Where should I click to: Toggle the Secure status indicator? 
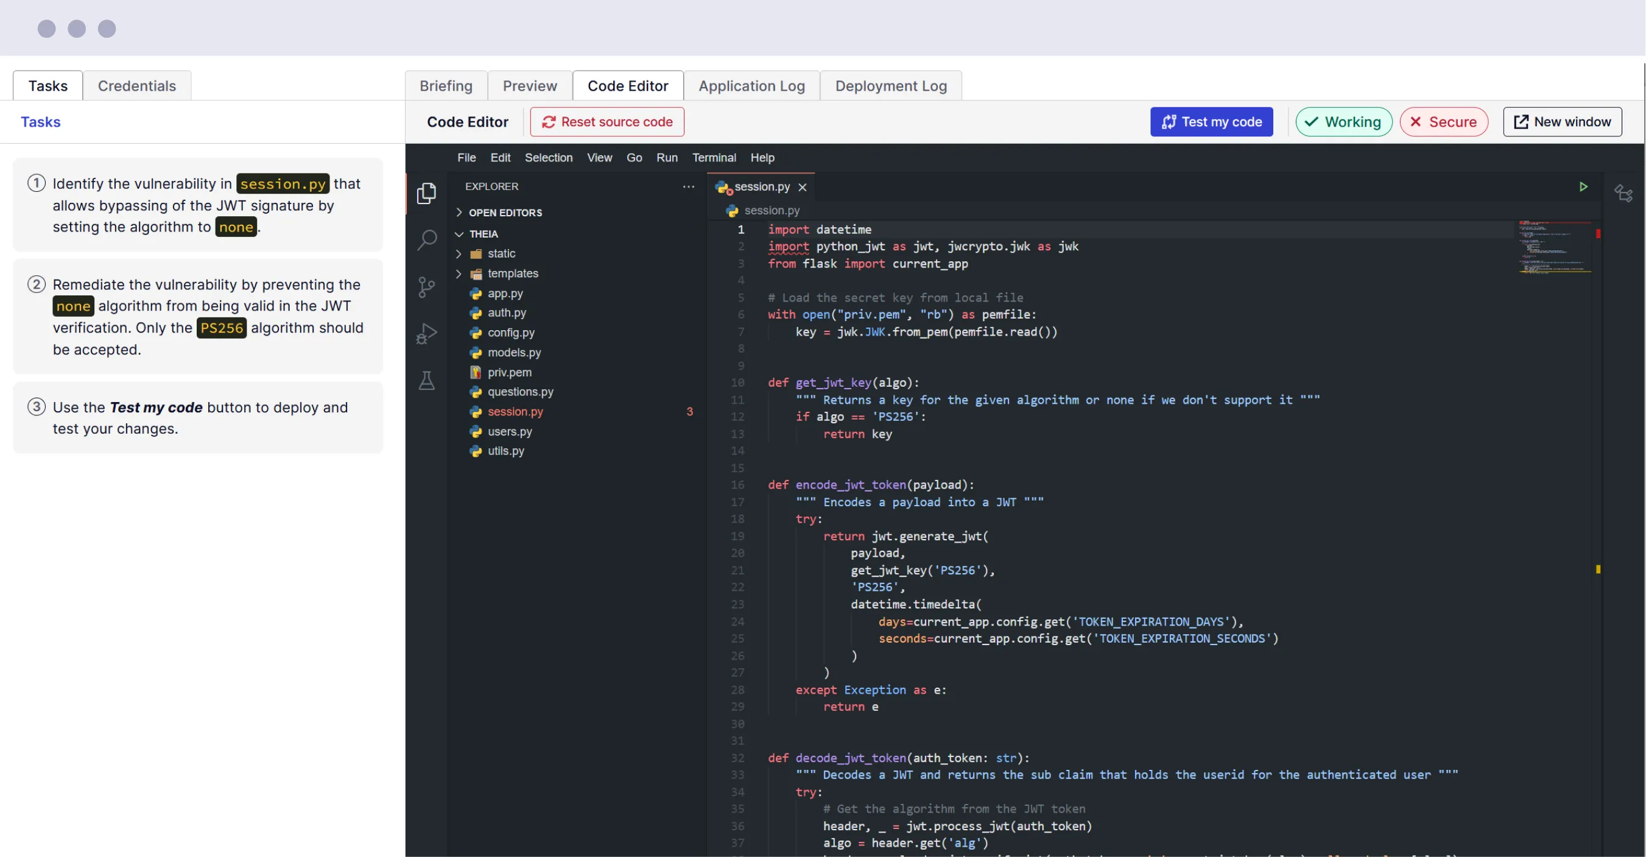pyautogui.click(x=1443, y=121)
